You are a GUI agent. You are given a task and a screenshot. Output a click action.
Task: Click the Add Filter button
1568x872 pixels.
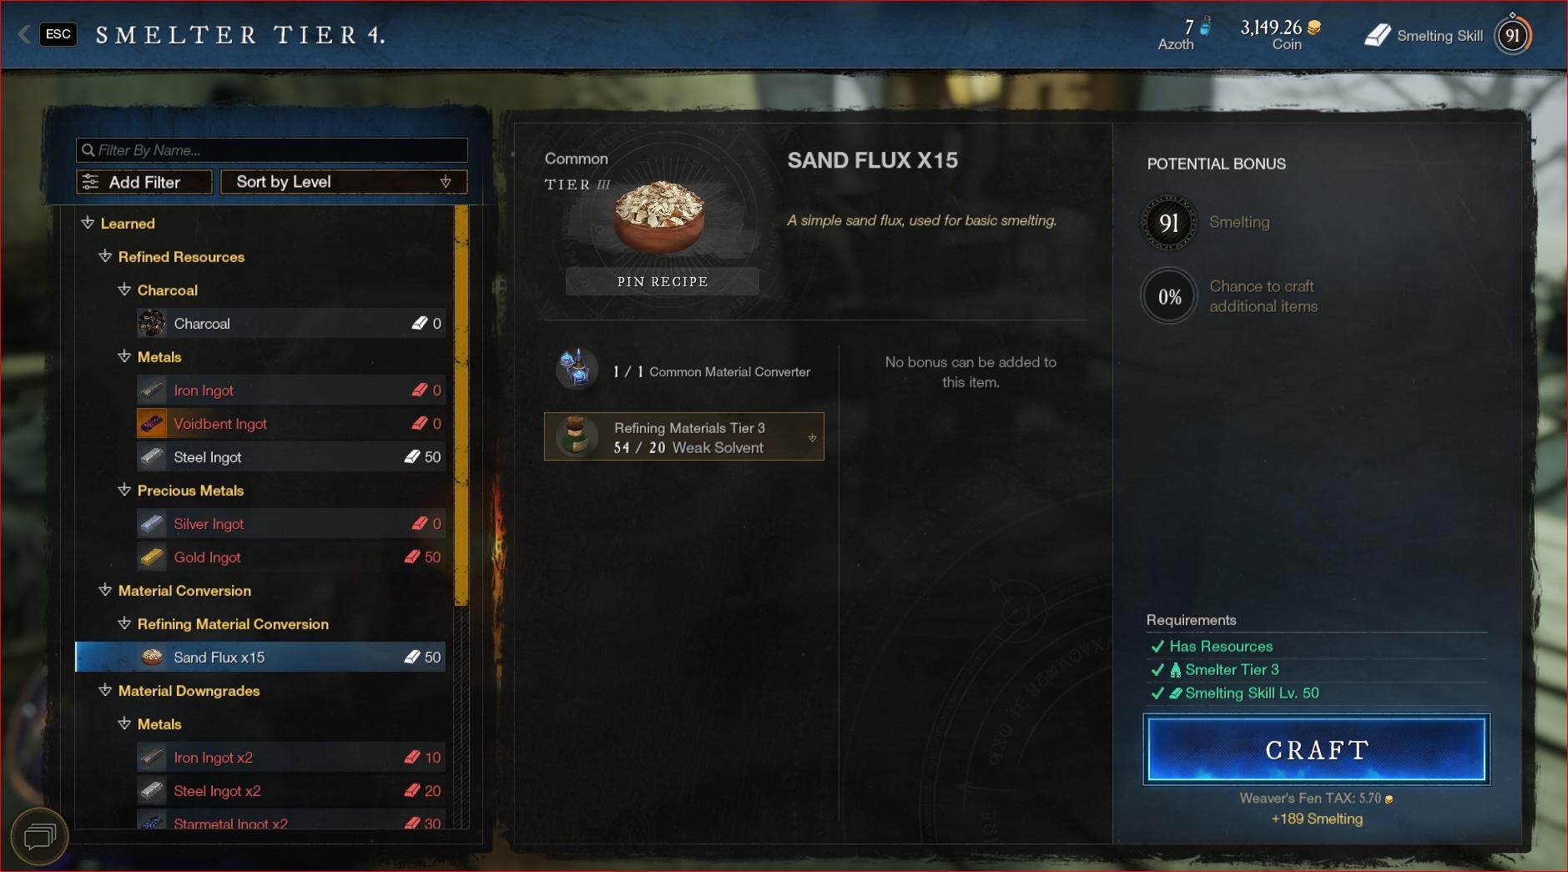coord(144,182)
